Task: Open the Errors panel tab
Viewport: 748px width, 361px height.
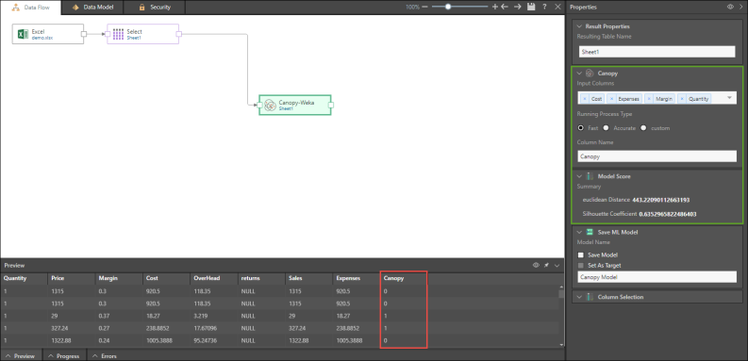Action: (105, 355)
